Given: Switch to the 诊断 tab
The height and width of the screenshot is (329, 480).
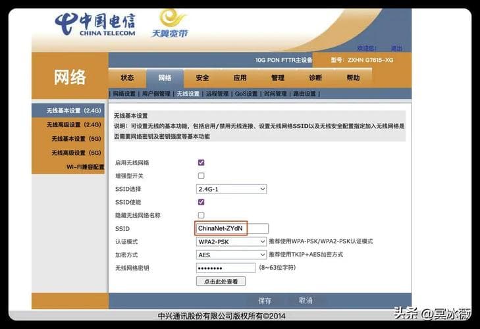Looking at the screenshot, I should (315, 78).
